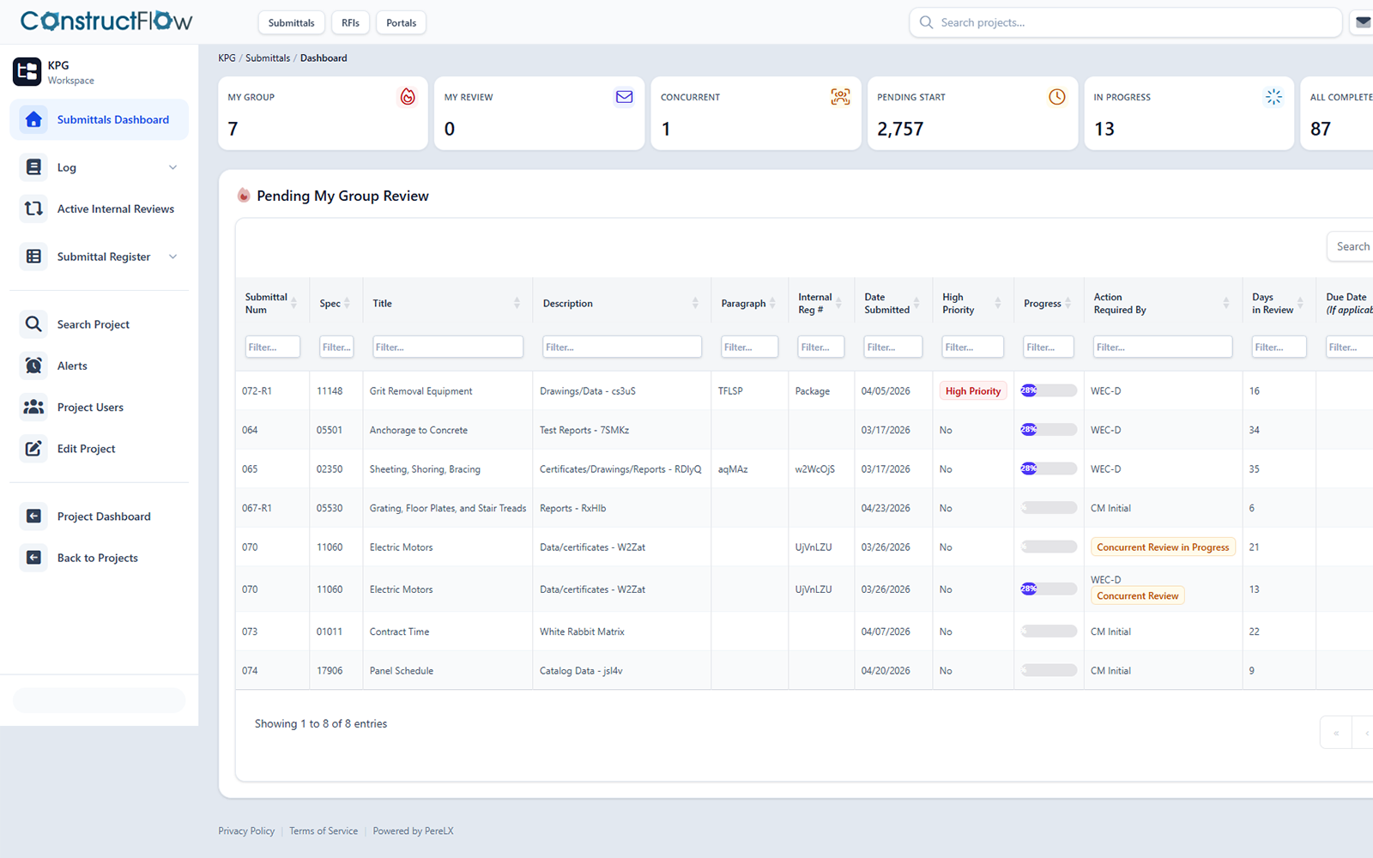
Task: Click the My Group flame icon
Action: 408,97
